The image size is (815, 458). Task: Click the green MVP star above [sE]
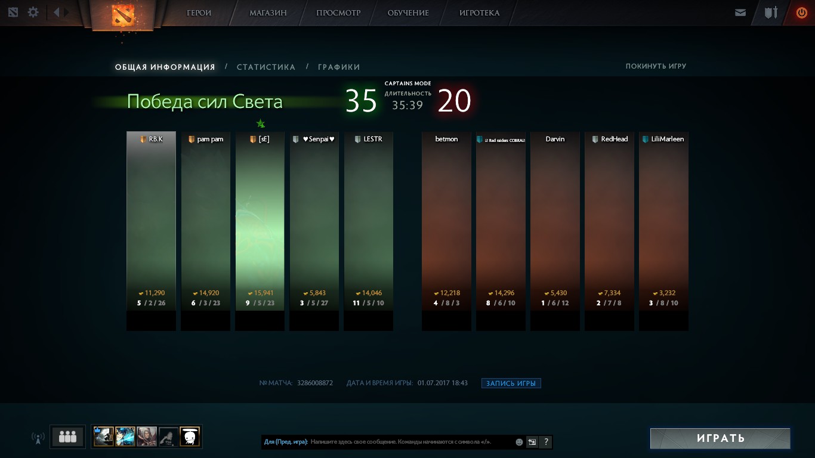pos(260,123)
